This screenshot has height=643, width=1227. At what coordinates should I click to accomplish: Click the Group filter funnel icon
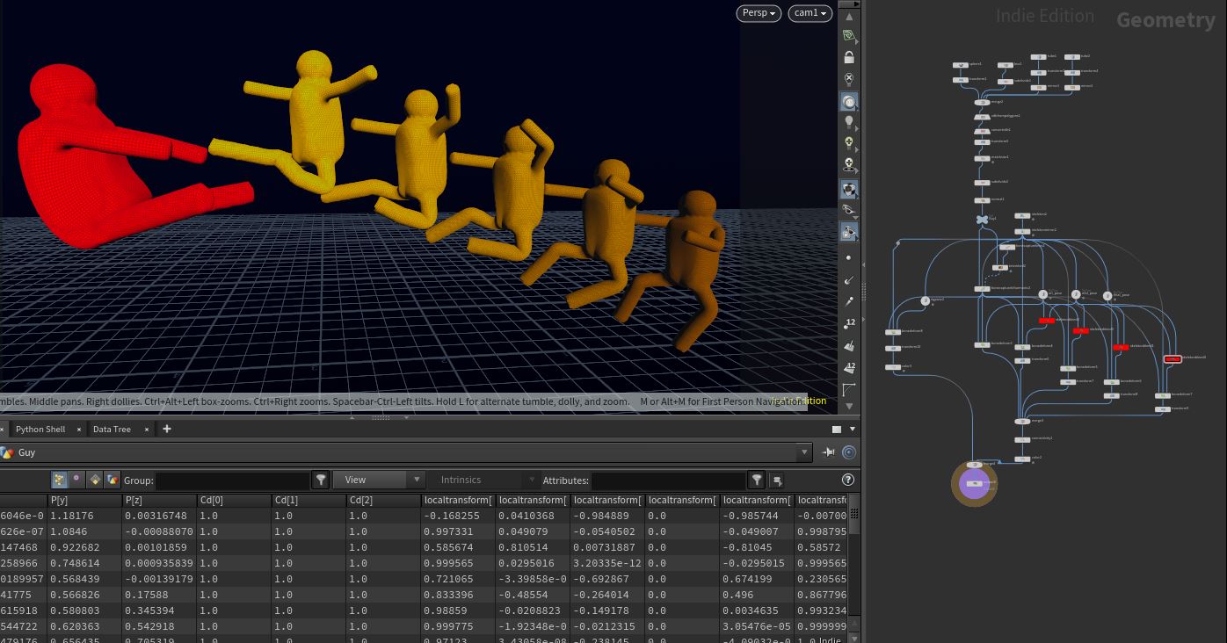tap(322, 480)
